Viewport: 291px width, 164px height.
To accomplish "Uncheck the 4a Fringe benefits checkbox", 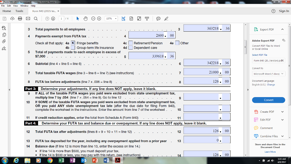I will (73, 43).
